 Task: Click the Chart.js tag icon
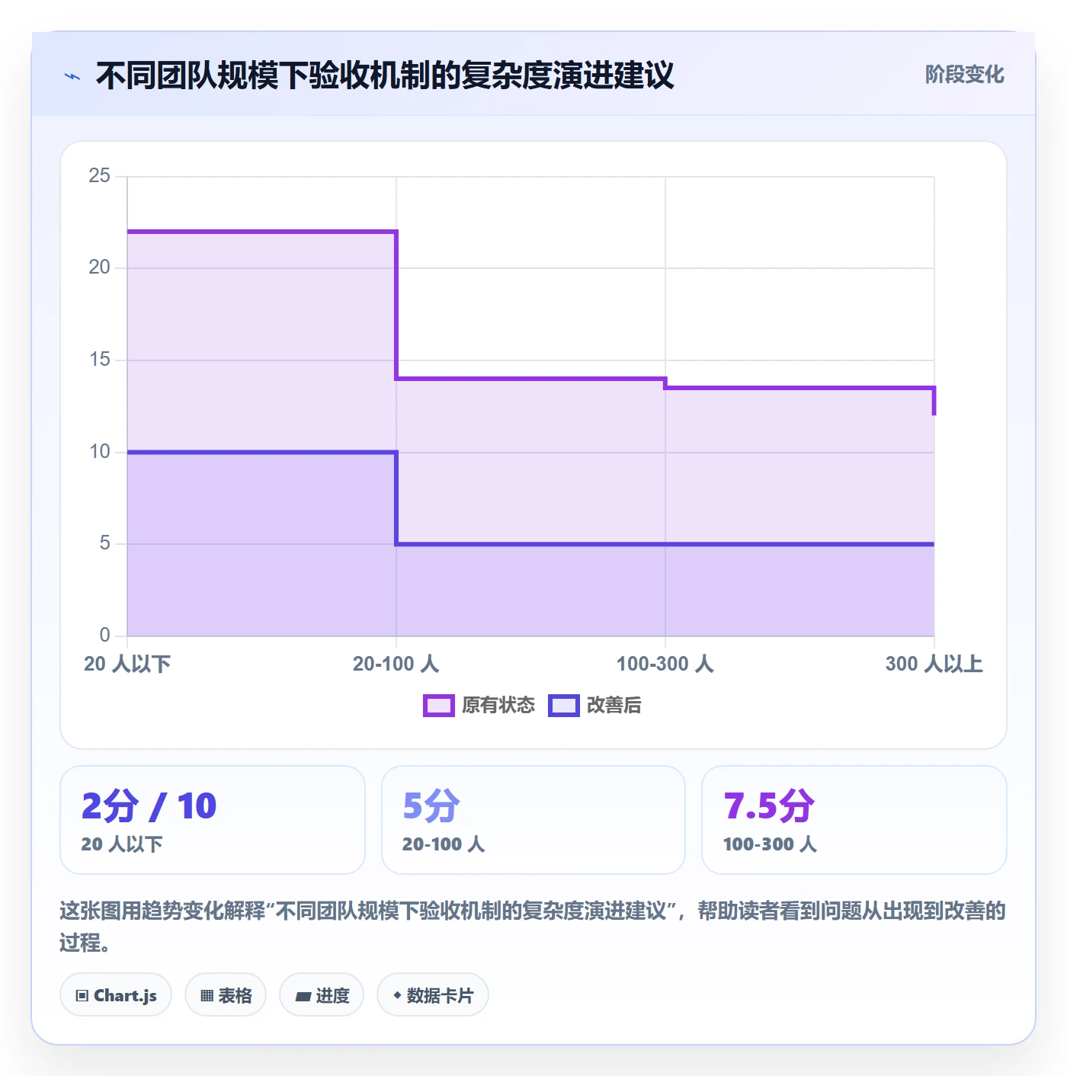(82, 995)
